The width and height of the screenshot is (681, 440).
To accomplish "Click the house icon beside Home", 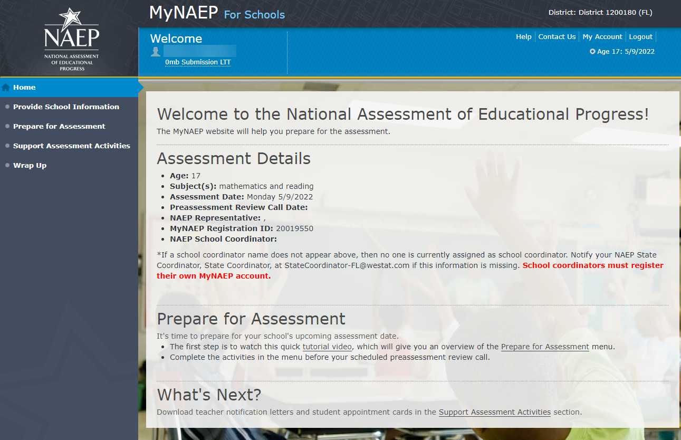I will [x=6, y=88].
